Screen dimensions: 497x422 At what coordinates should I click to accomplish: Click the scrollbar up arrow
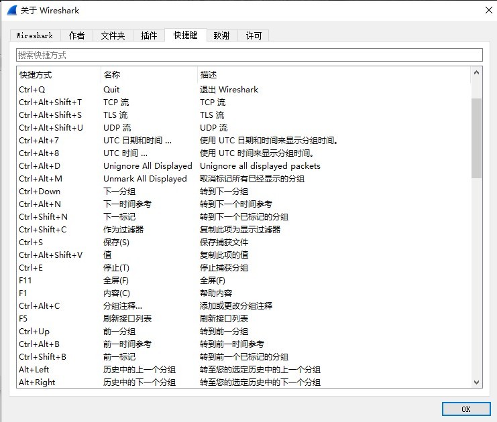[477, 72]
